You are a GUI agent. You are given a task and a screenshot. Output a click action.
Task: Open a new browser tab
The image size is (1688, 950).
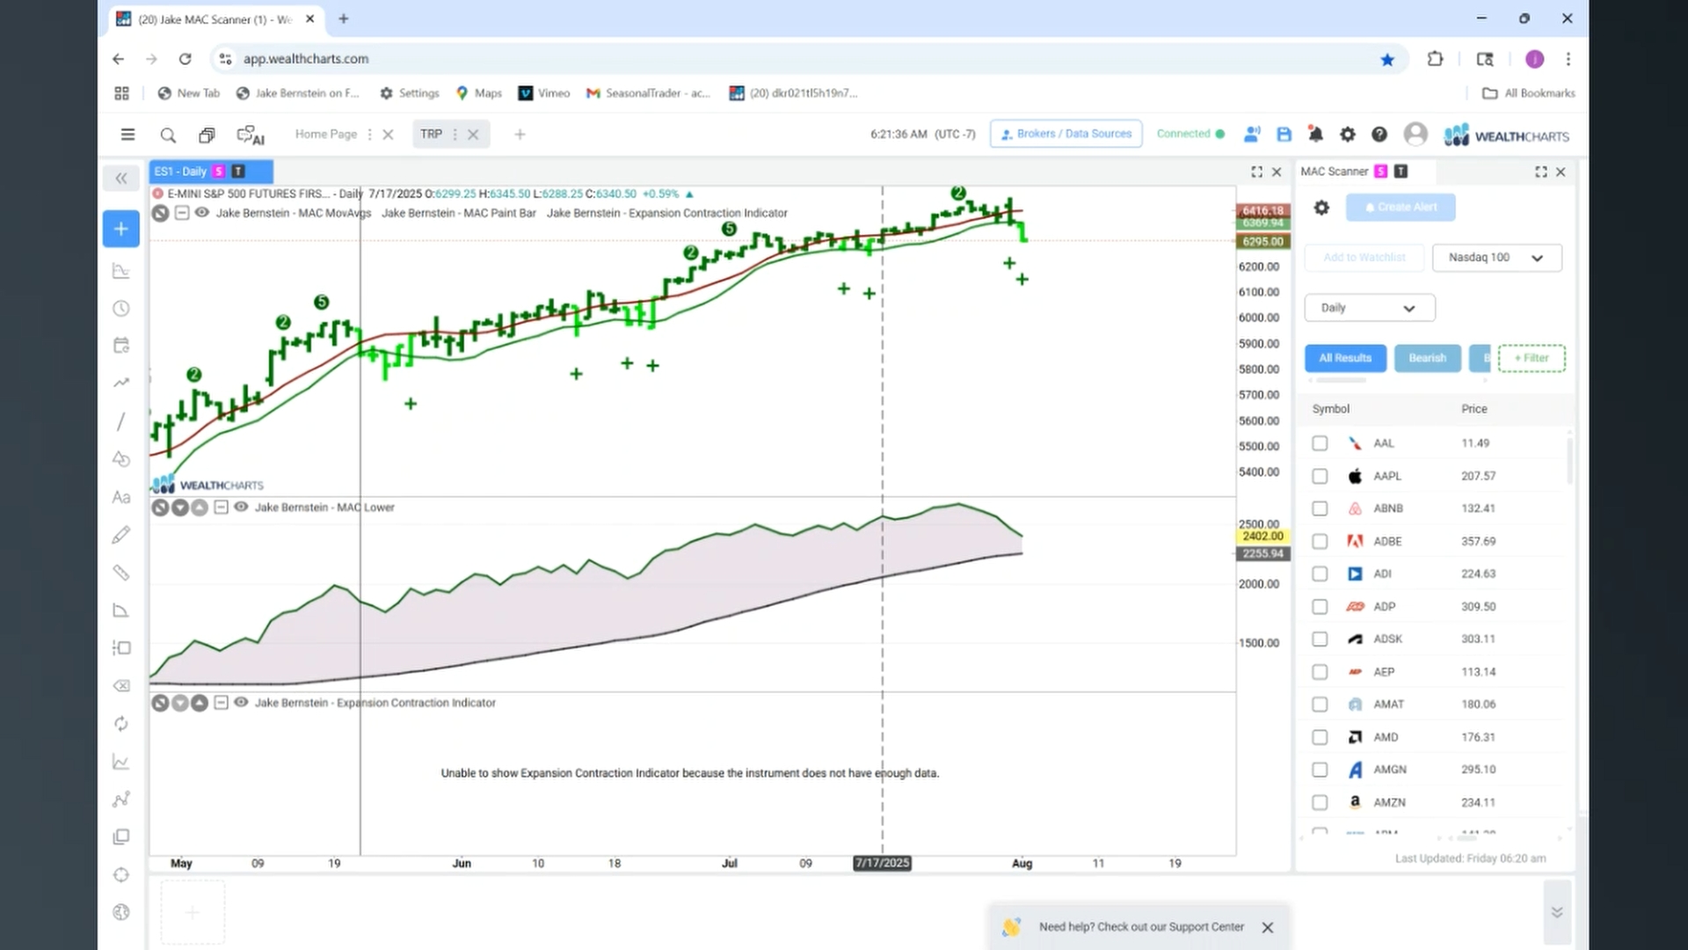click(x=343, y=18)
